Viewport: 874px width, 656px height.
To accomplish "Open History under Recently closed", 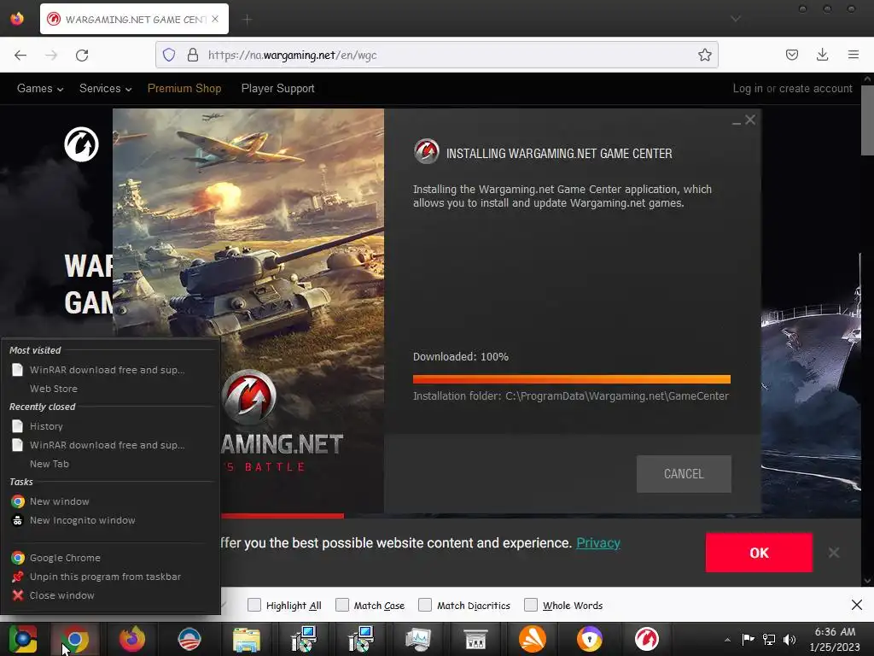I will 110,425.
